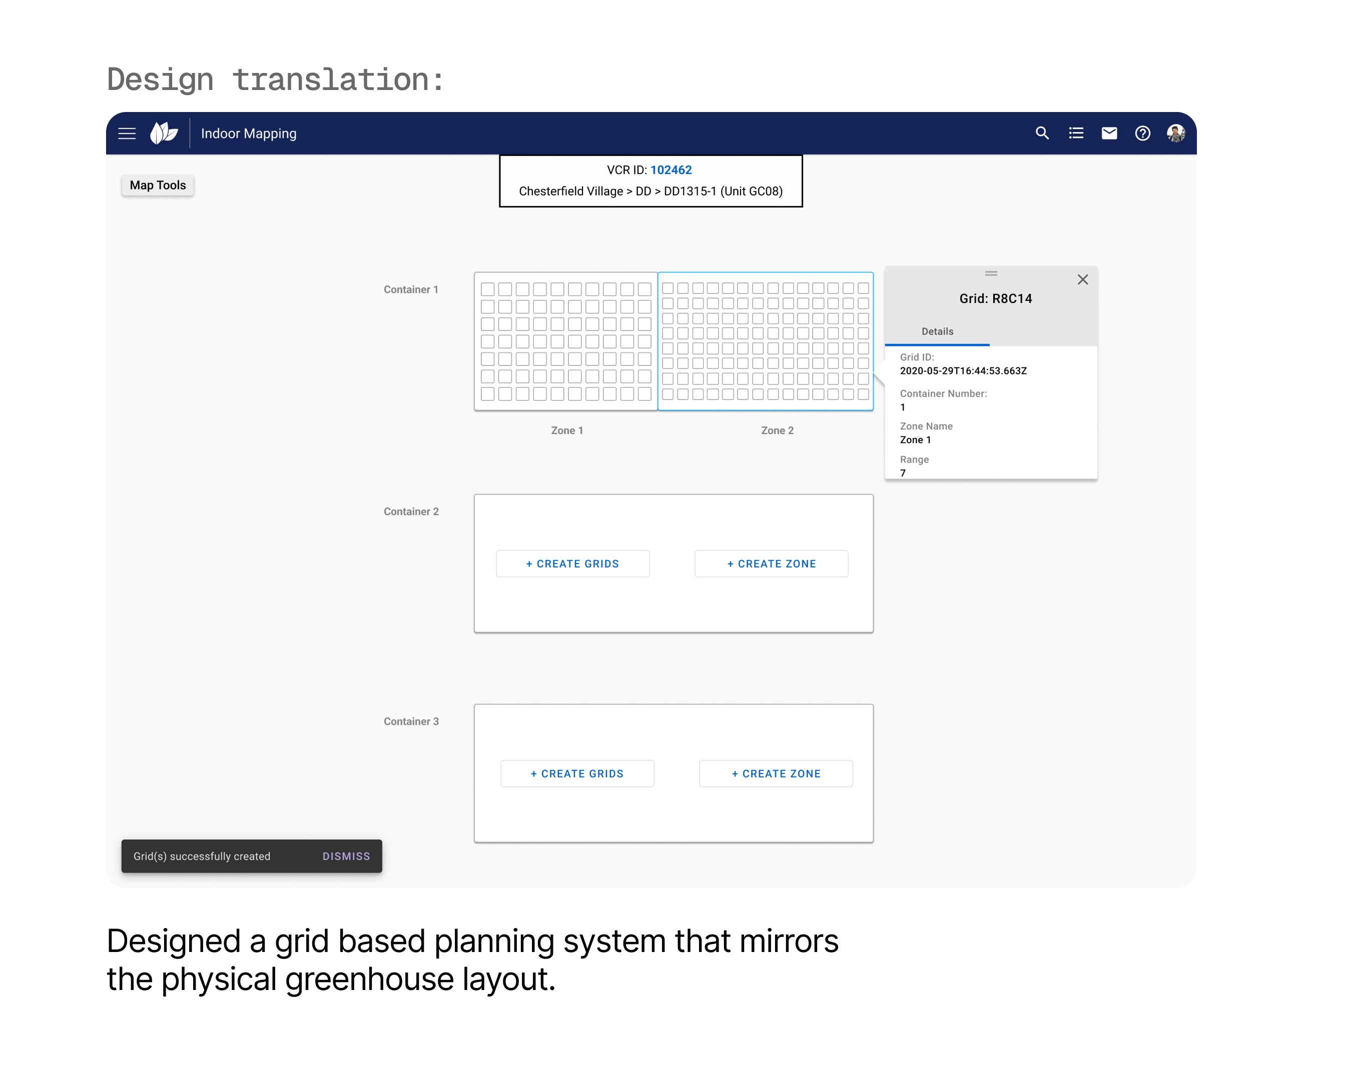Close the Grid R8C14 details panel
Viewport: 1351px width, 1076px height.
(x=1082, y=280)
